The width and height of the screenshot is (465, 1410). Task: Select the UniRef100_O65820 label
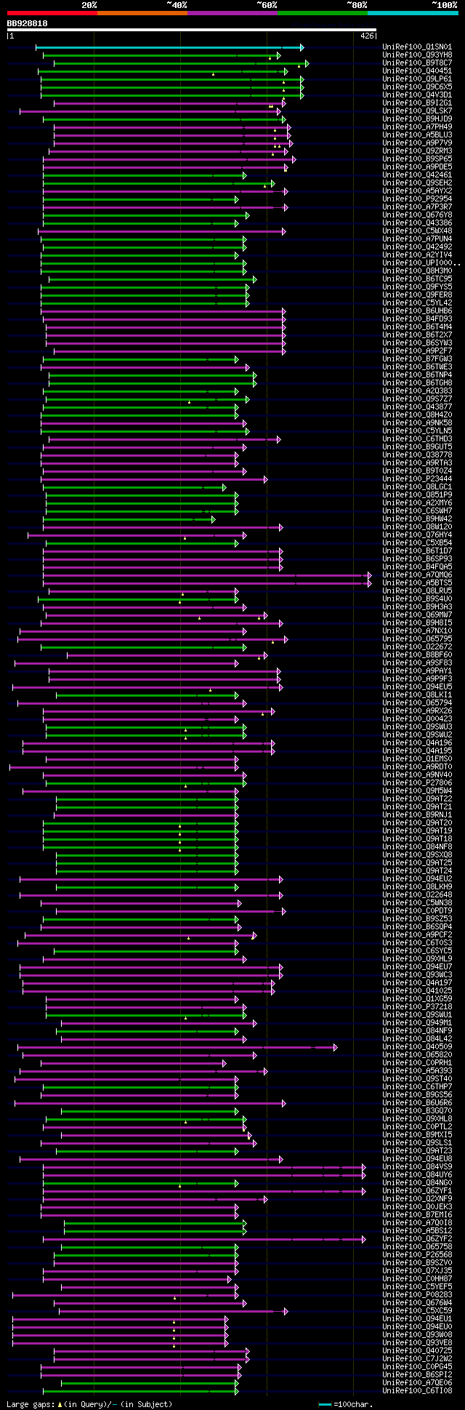417,1055
